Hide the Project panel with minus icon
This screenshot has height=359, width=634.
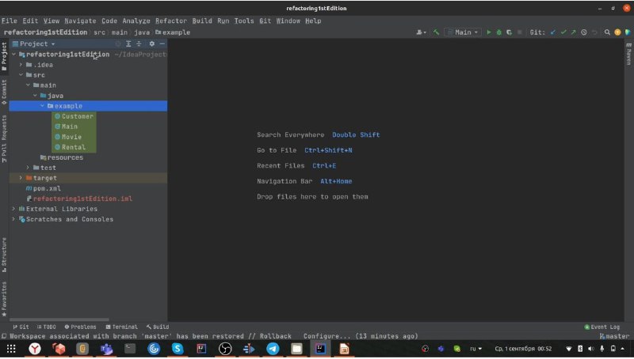click(162, 43)
